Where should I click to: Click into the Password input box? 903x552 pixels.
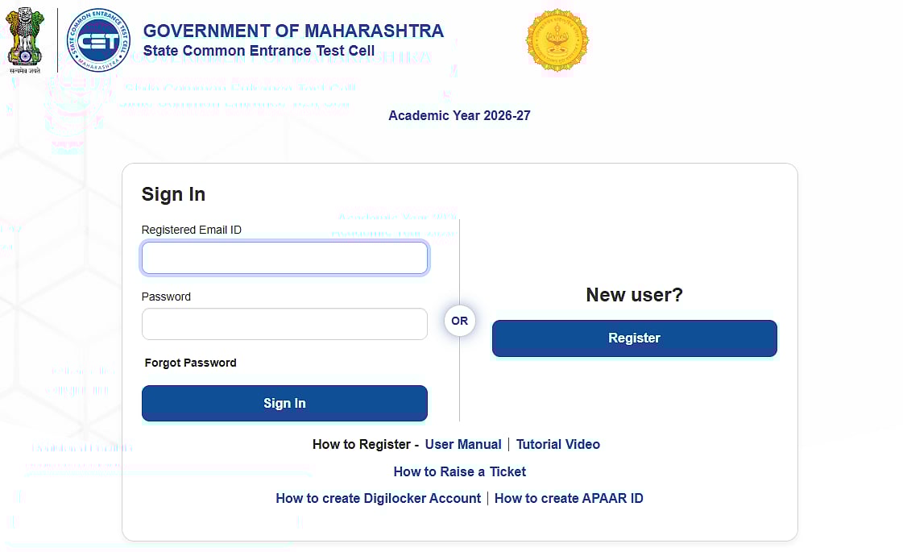tap(284, 324)
